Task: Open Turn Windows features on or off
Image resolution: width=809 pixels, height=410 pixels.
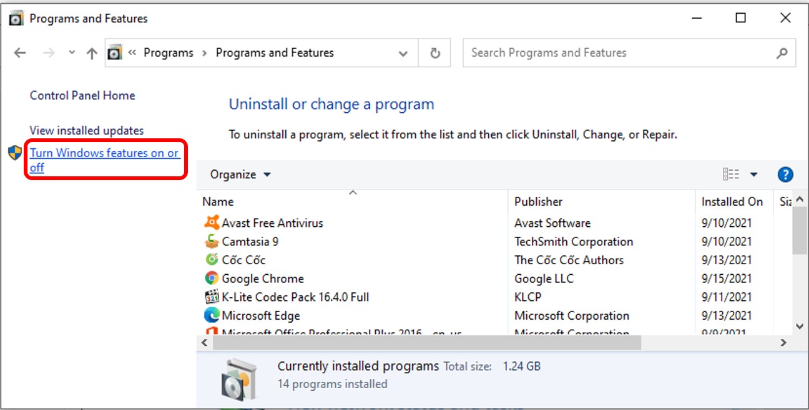Action: (104, 153)
